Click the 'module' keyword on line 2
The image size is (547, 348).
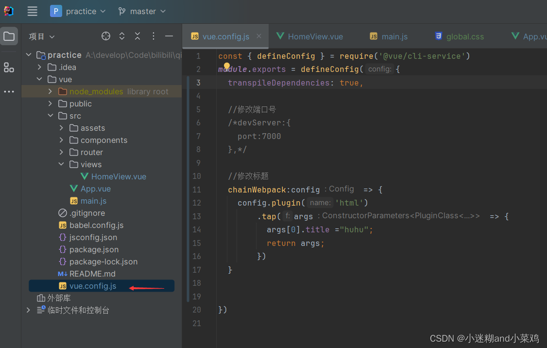click(233, 70)
